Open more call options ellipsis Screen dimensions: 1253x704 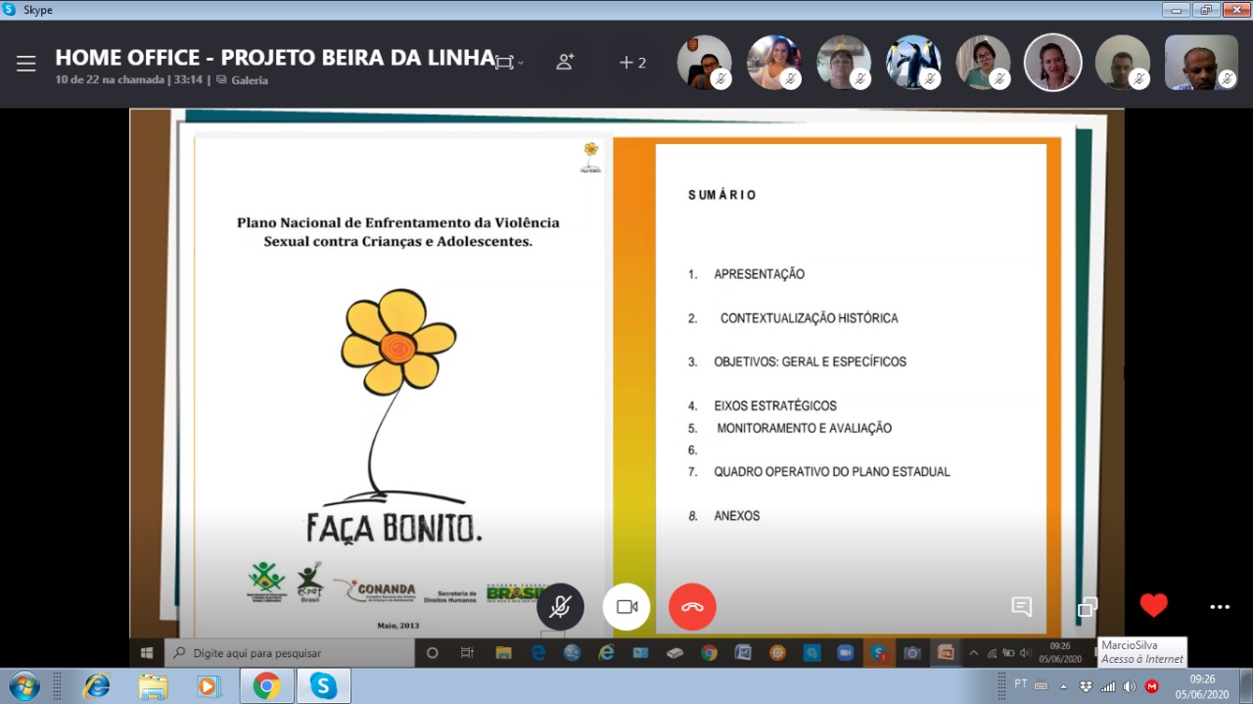[x=1220, y=607]
